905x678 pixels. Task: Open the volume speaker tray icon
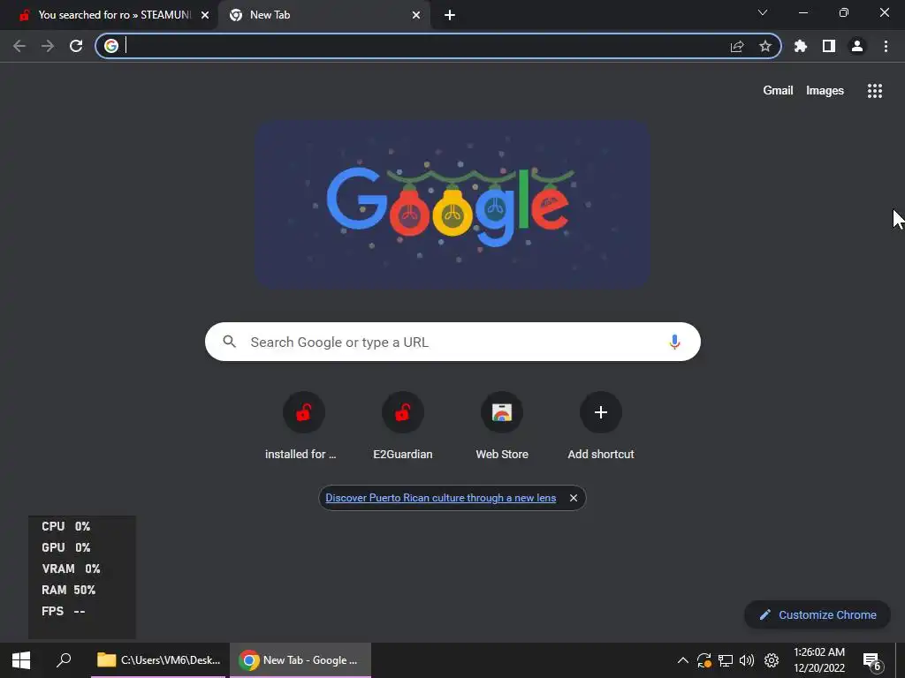click(747, 660)
